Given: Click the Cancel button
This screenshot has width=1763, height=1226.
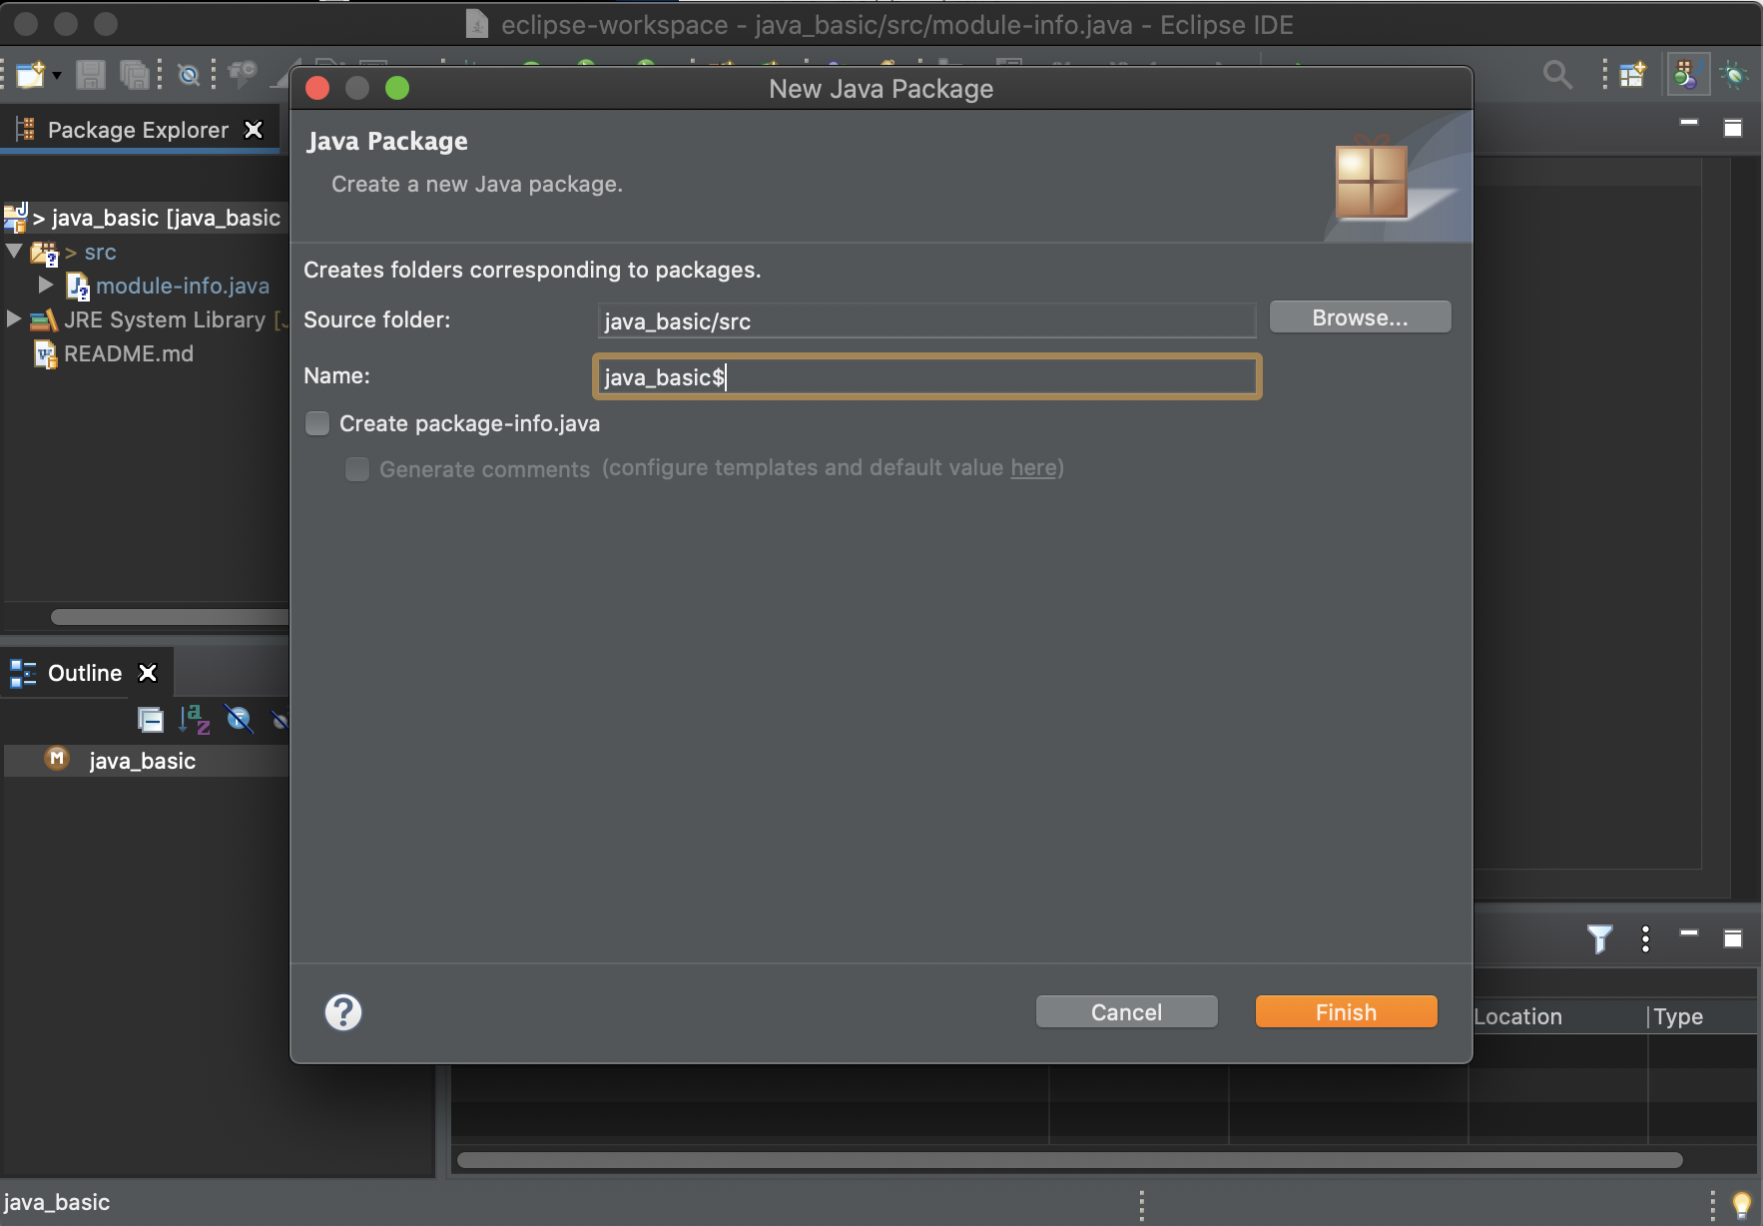Looking at the screenshot, I should 1126,1012.
